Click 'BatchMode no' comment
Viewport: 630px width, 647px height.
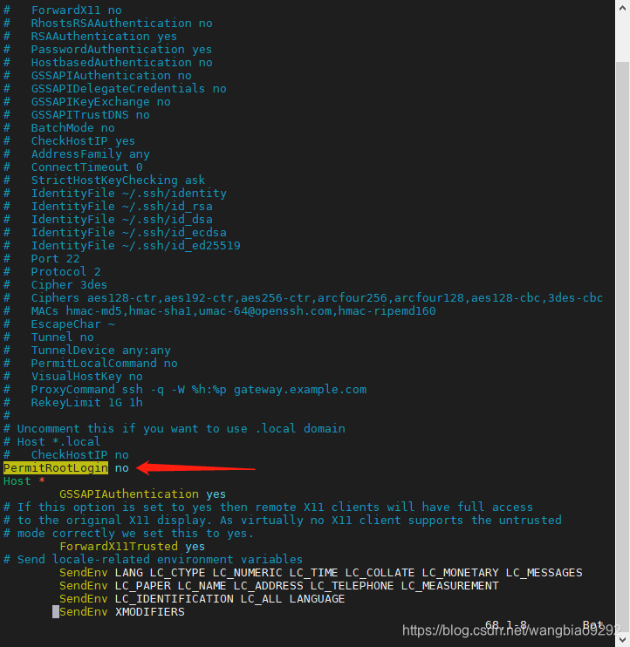pos(59,127)
